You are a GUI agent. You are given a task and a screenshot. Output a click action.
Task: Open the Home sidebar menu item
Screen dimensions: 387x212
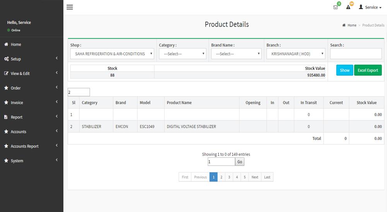click(32, 45)
